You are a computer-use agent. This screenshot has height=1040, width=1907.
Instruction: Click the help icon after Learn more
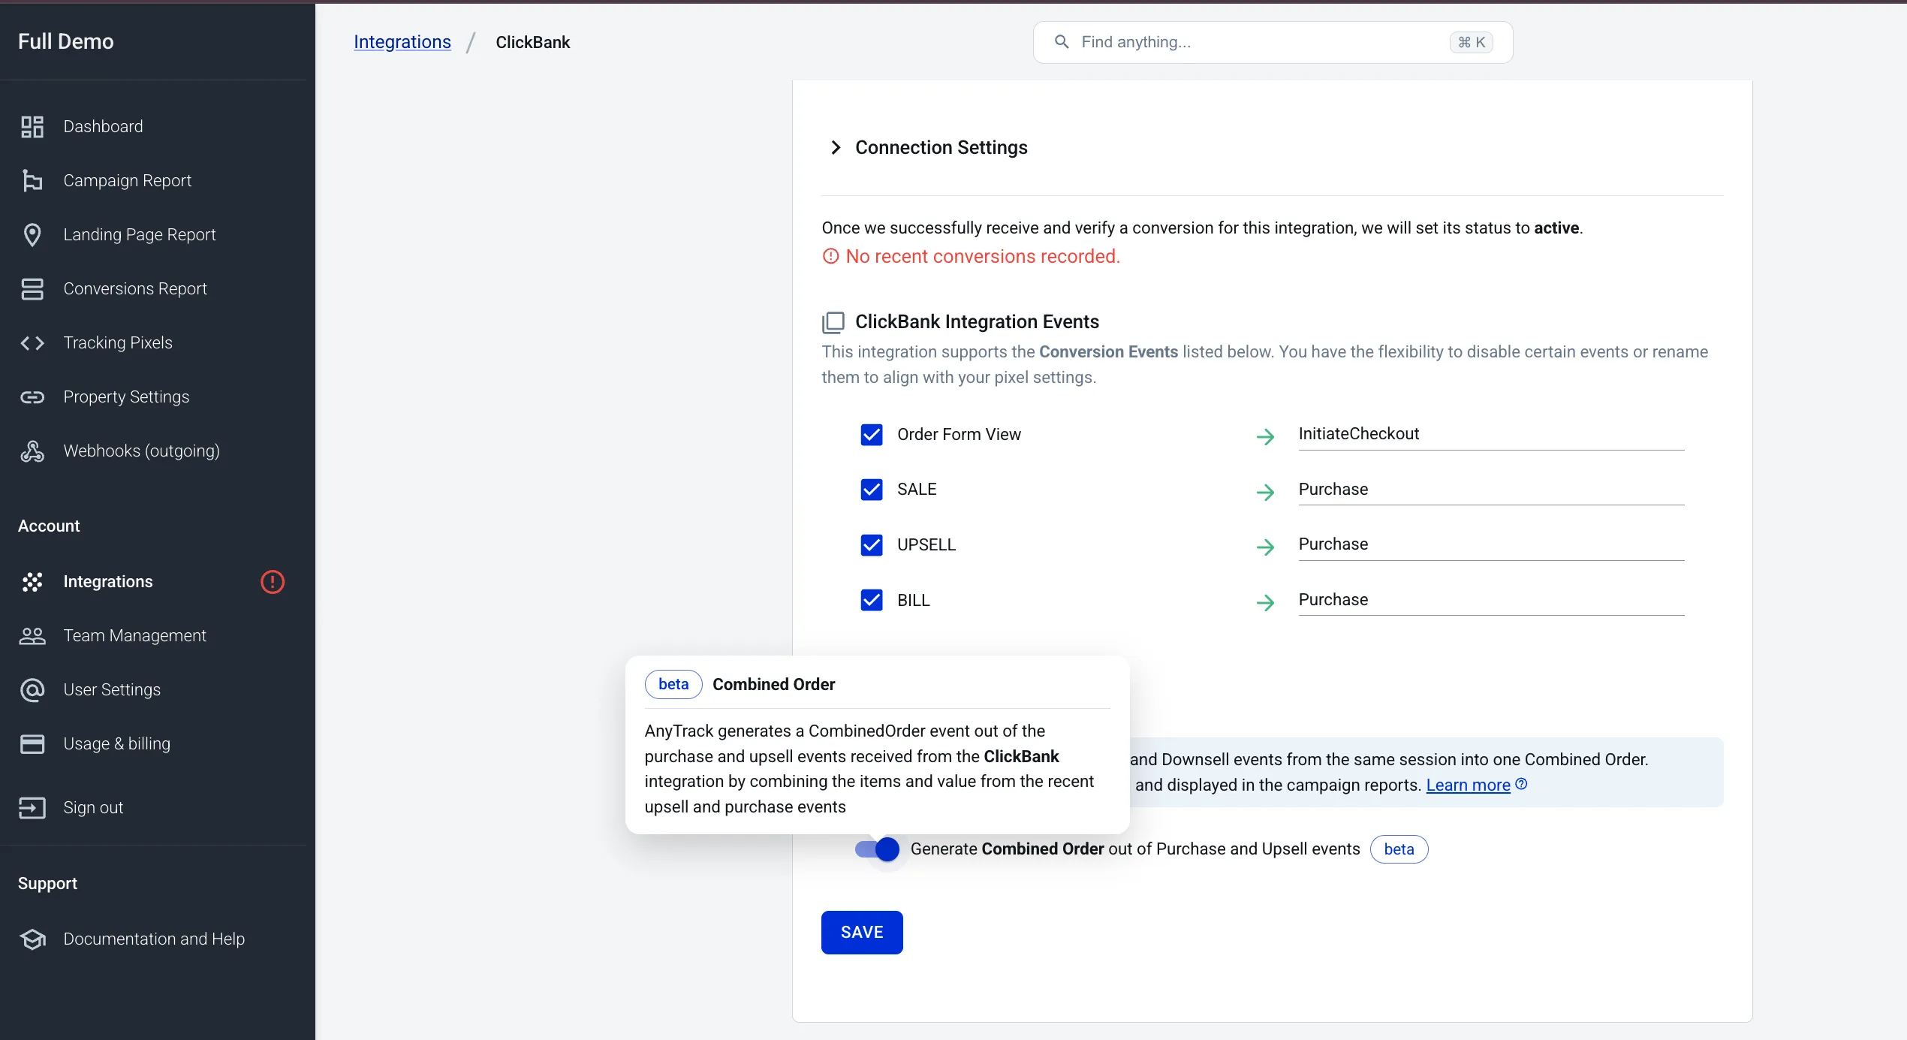pos(1521,784)
